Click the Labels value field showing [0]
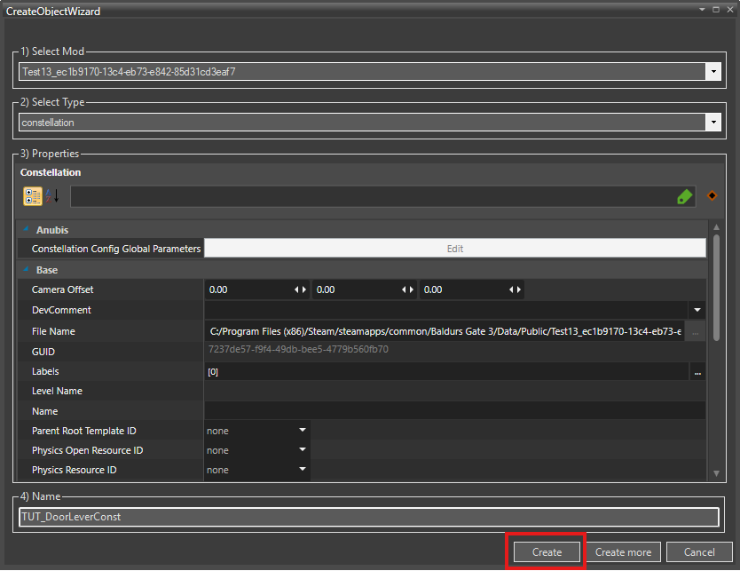Image resolution: width=740 pixels, height=571 pixels. coord(446,372)
